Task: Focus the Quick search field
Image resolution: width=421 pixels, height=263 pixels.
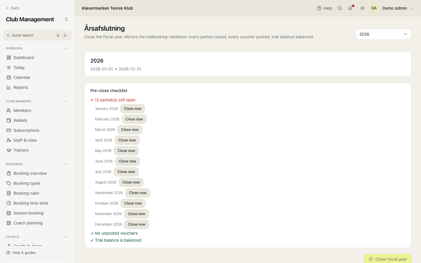Action: click(37, 35)
